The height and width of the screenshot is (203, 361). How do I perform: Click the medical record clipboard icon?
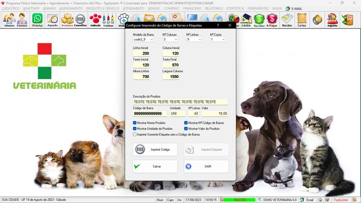tap(177, 17)
